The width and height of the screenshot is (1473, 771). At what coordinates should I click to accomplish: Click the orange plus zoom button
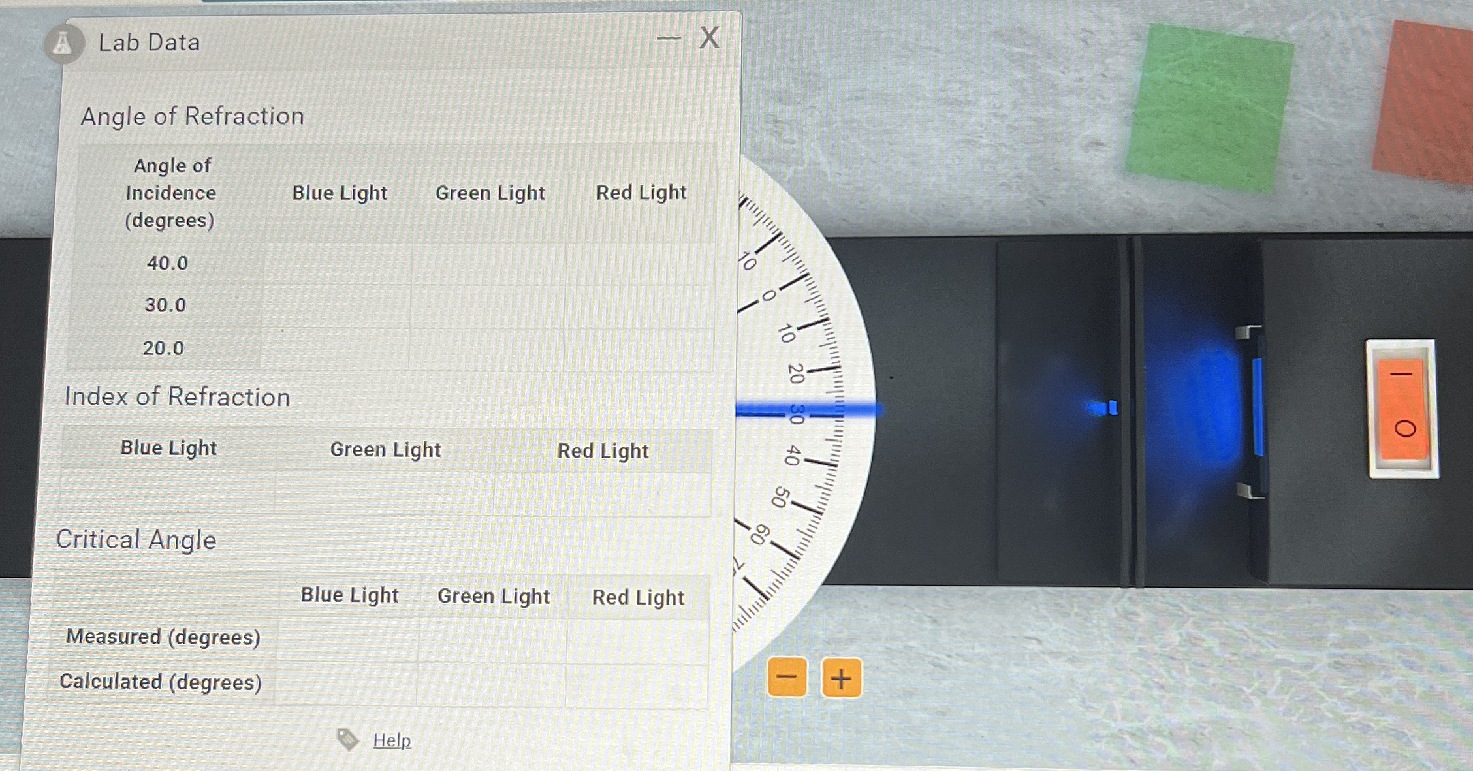click(x=841, y=678)
